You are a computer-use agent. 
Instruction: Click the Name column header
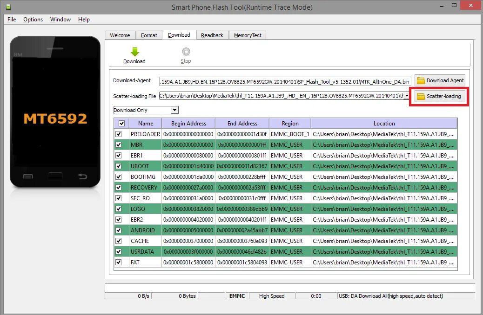pos(145,124)
